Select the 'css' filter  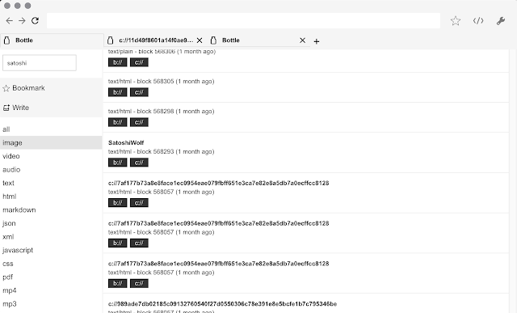pos(51,264)
